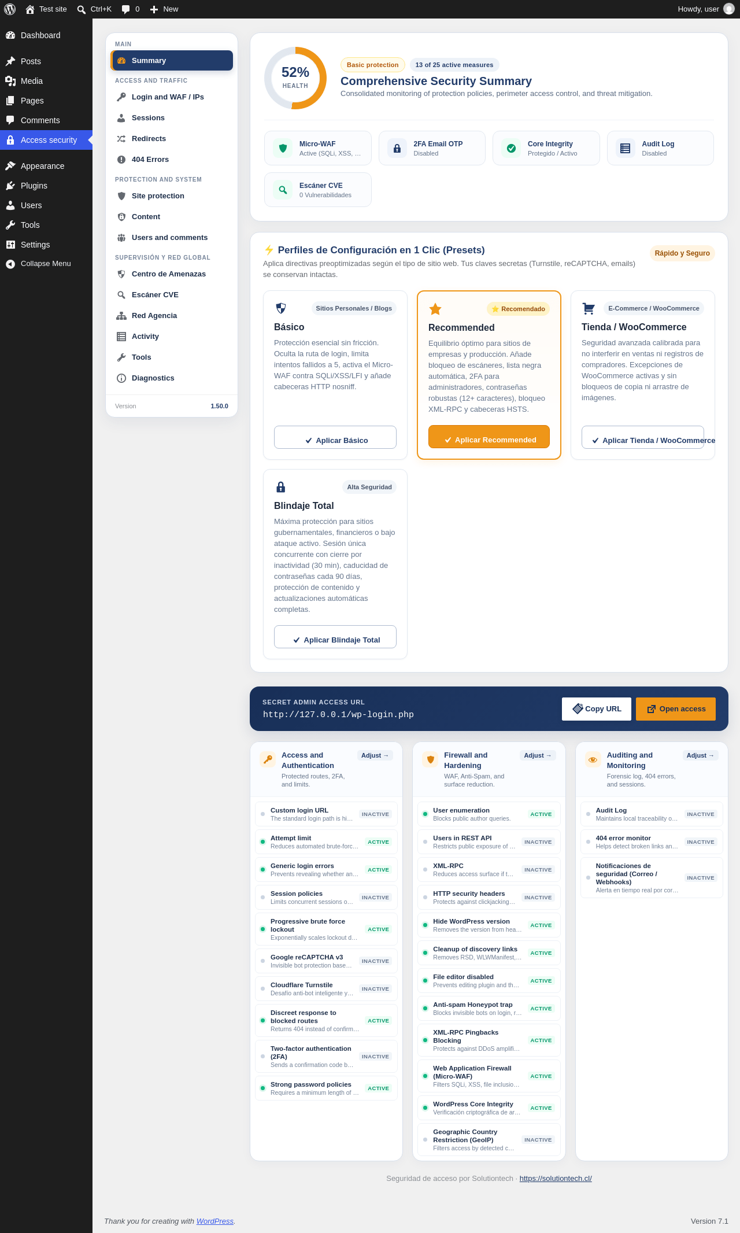This screenshot has width=740, height=1233.
Task: Click the 52% health progress ring
Action: point(295,78)
